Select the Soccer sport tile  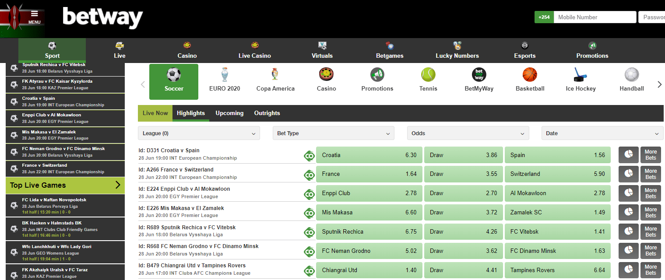[x=174, y=82]
